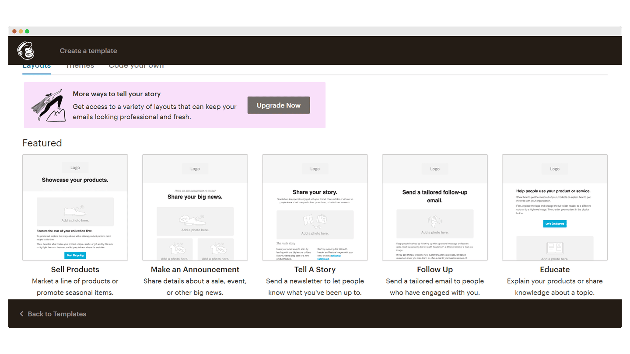630x354 pixels.
Task: Click the Mailchimp Freddie logo
Action: 26,51
